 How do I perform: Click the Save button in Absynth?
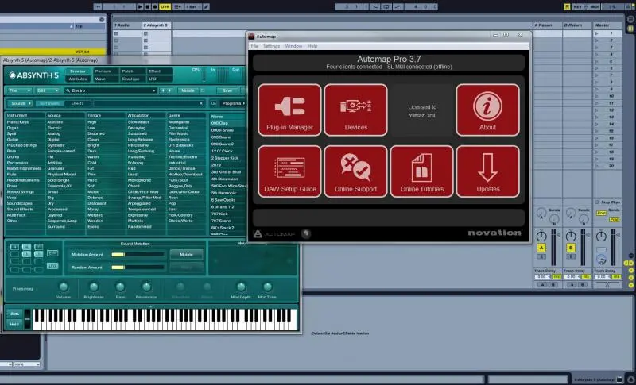coord(228,90)
